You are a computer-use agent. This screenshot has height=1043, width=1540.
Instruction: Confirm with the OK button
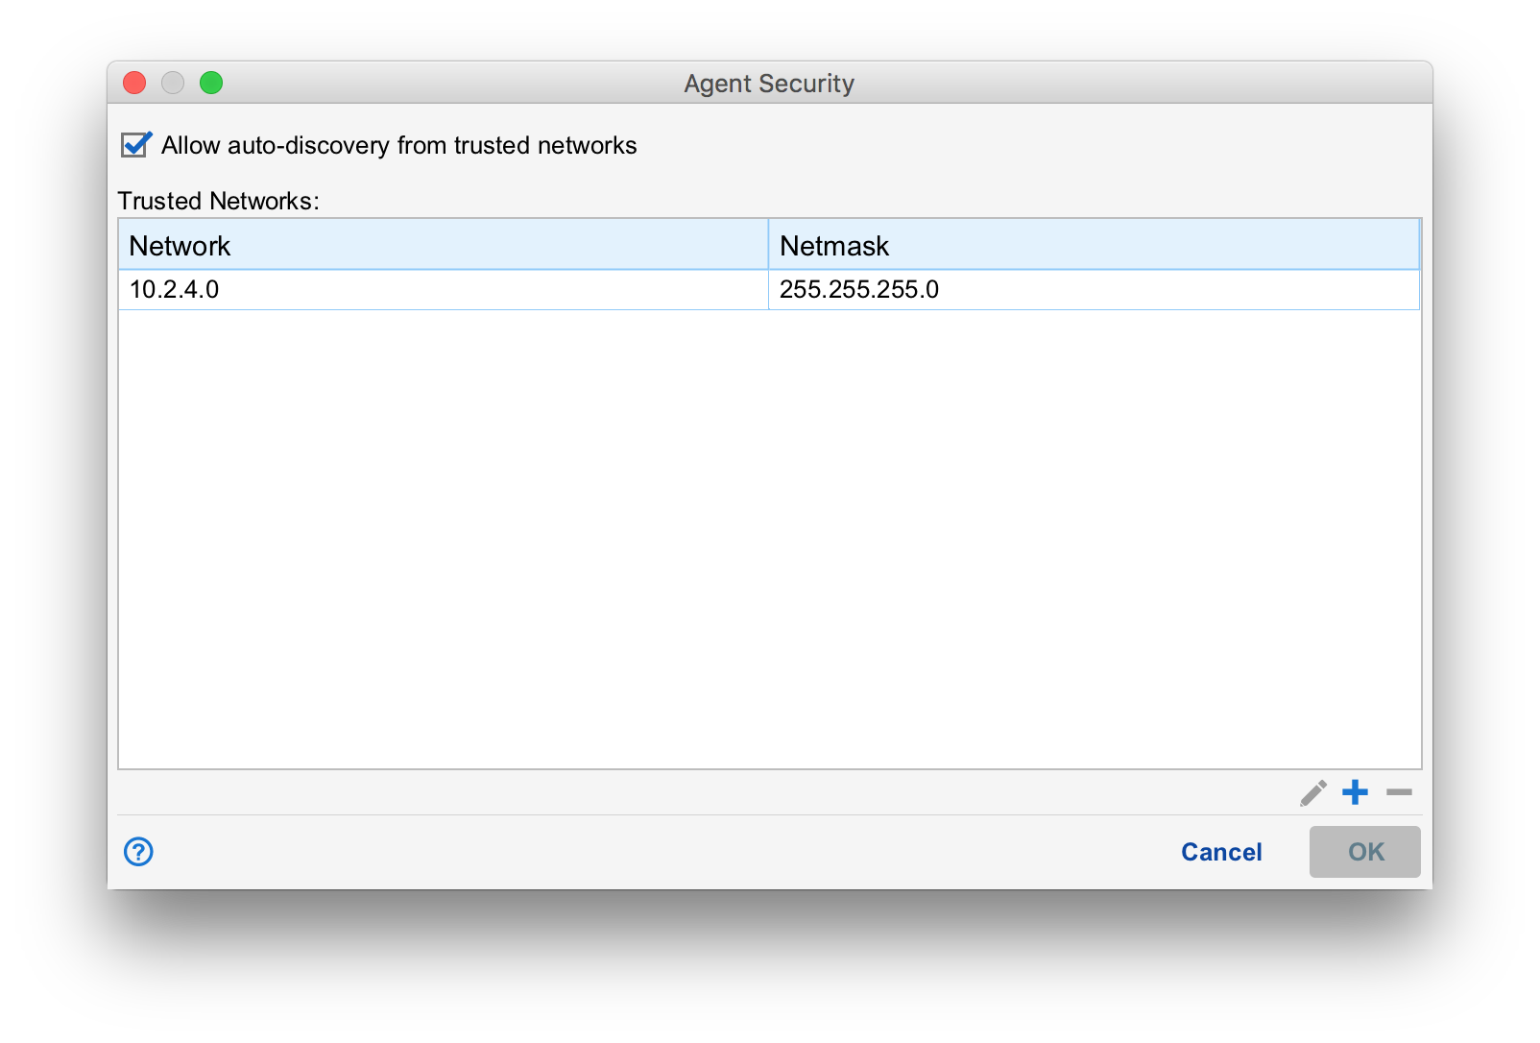coord(1364,852)
